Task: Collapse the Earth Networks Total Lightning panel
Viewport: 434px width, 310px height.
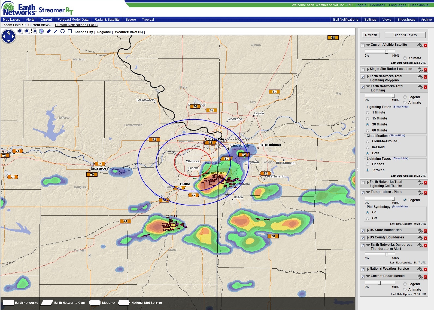Action: click(x=368, y=87)
